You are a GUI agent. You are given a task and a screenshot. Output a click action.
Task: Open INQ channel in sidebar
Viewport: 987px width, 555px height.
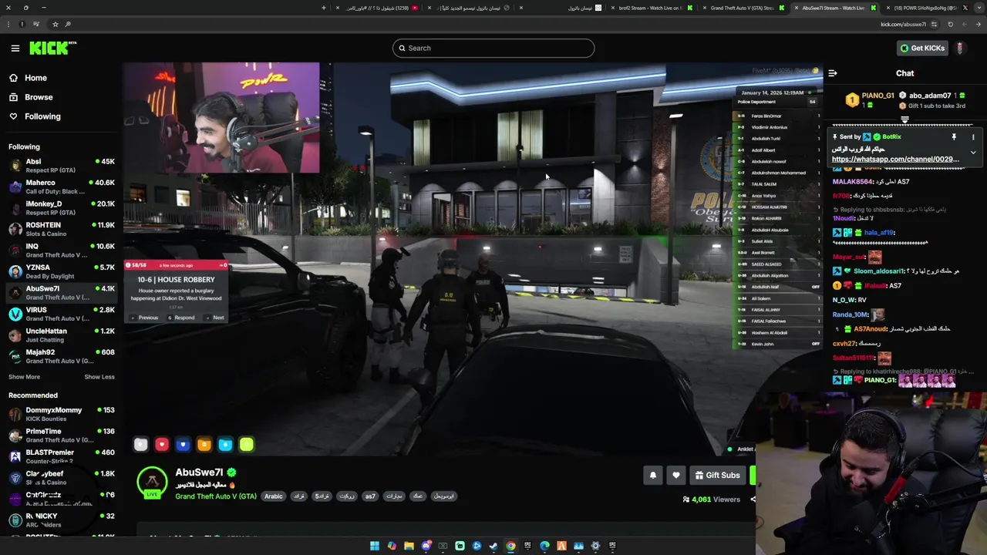(62, 251)
